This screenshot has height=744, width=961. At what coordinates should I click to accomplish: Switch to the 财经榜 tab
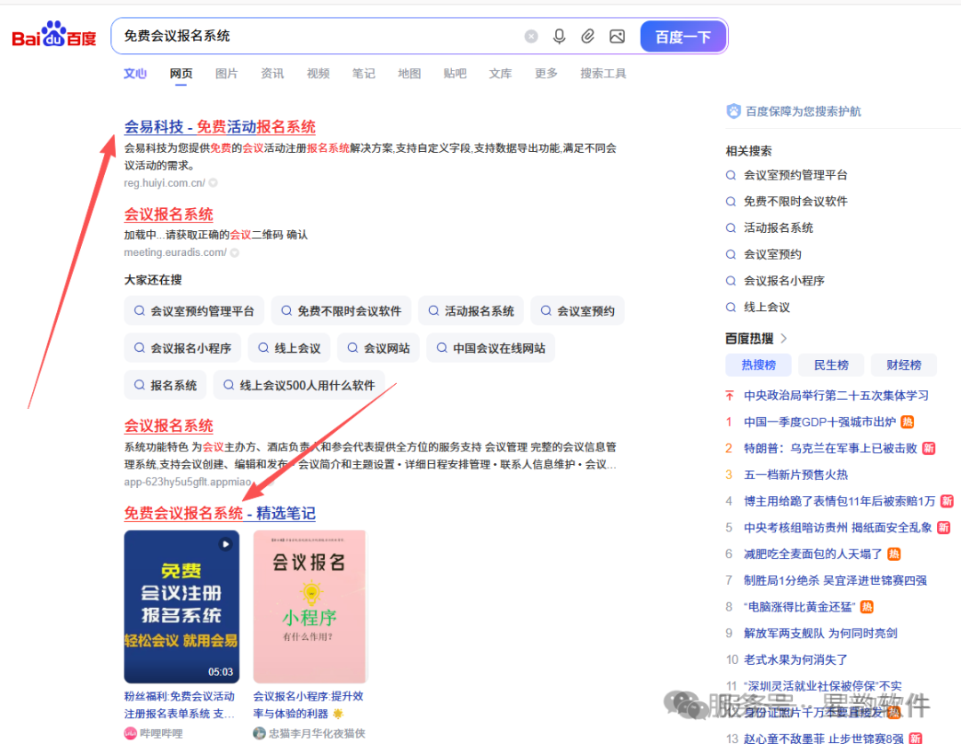point(904,365)
